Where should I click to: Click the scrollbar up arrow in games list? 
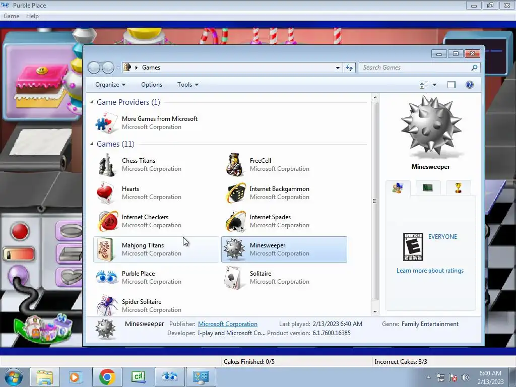pyautogui.click(x=374, y=97)
